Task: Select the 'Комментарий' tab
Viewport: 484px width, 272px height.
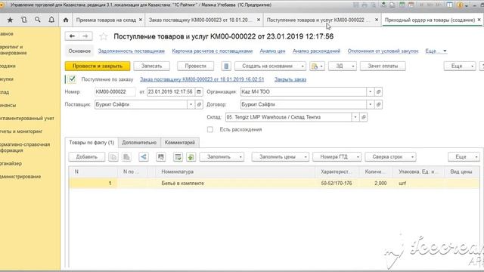Action: coord(180,143)
